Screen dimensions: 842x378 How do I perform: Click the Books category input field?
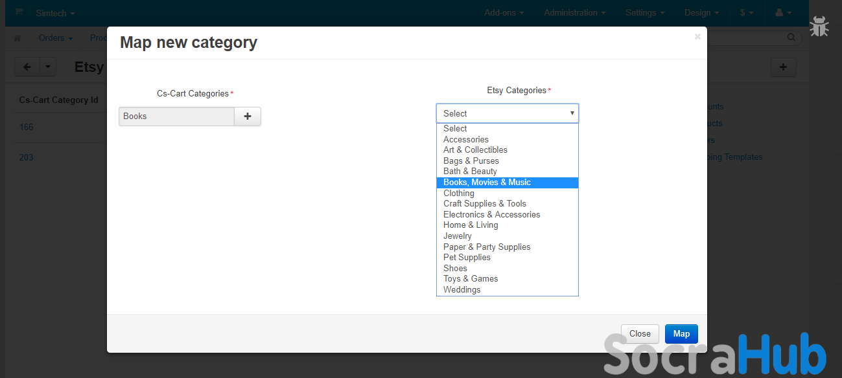coord(176,117)
